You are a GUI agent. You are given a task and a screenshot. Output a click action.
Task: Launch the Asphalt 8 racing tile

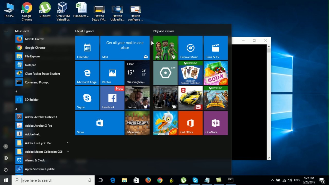[x=190, y=98]
